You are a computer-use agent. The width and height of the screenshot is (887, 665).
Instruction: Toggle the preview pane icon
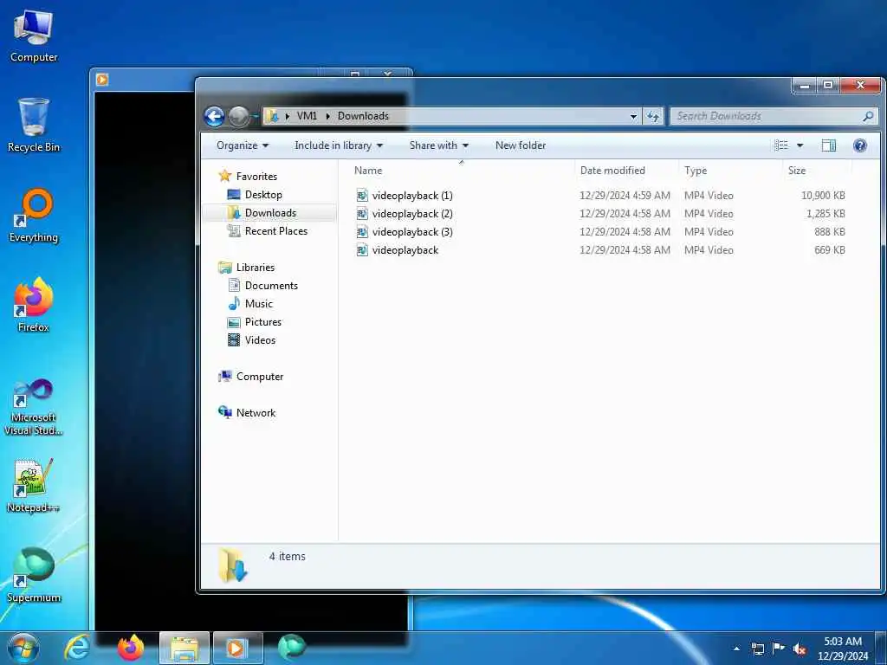coord(829,145)
